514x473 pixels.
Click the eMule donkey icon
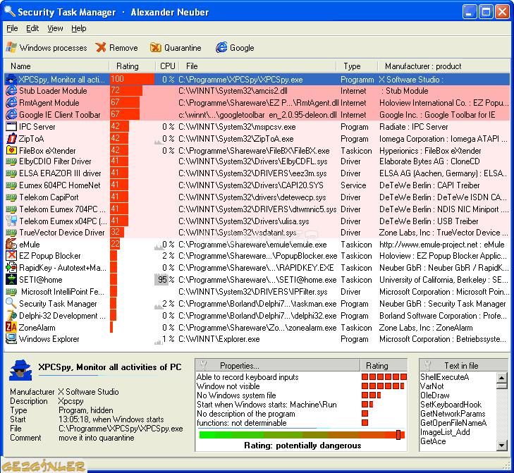(11, 244)
